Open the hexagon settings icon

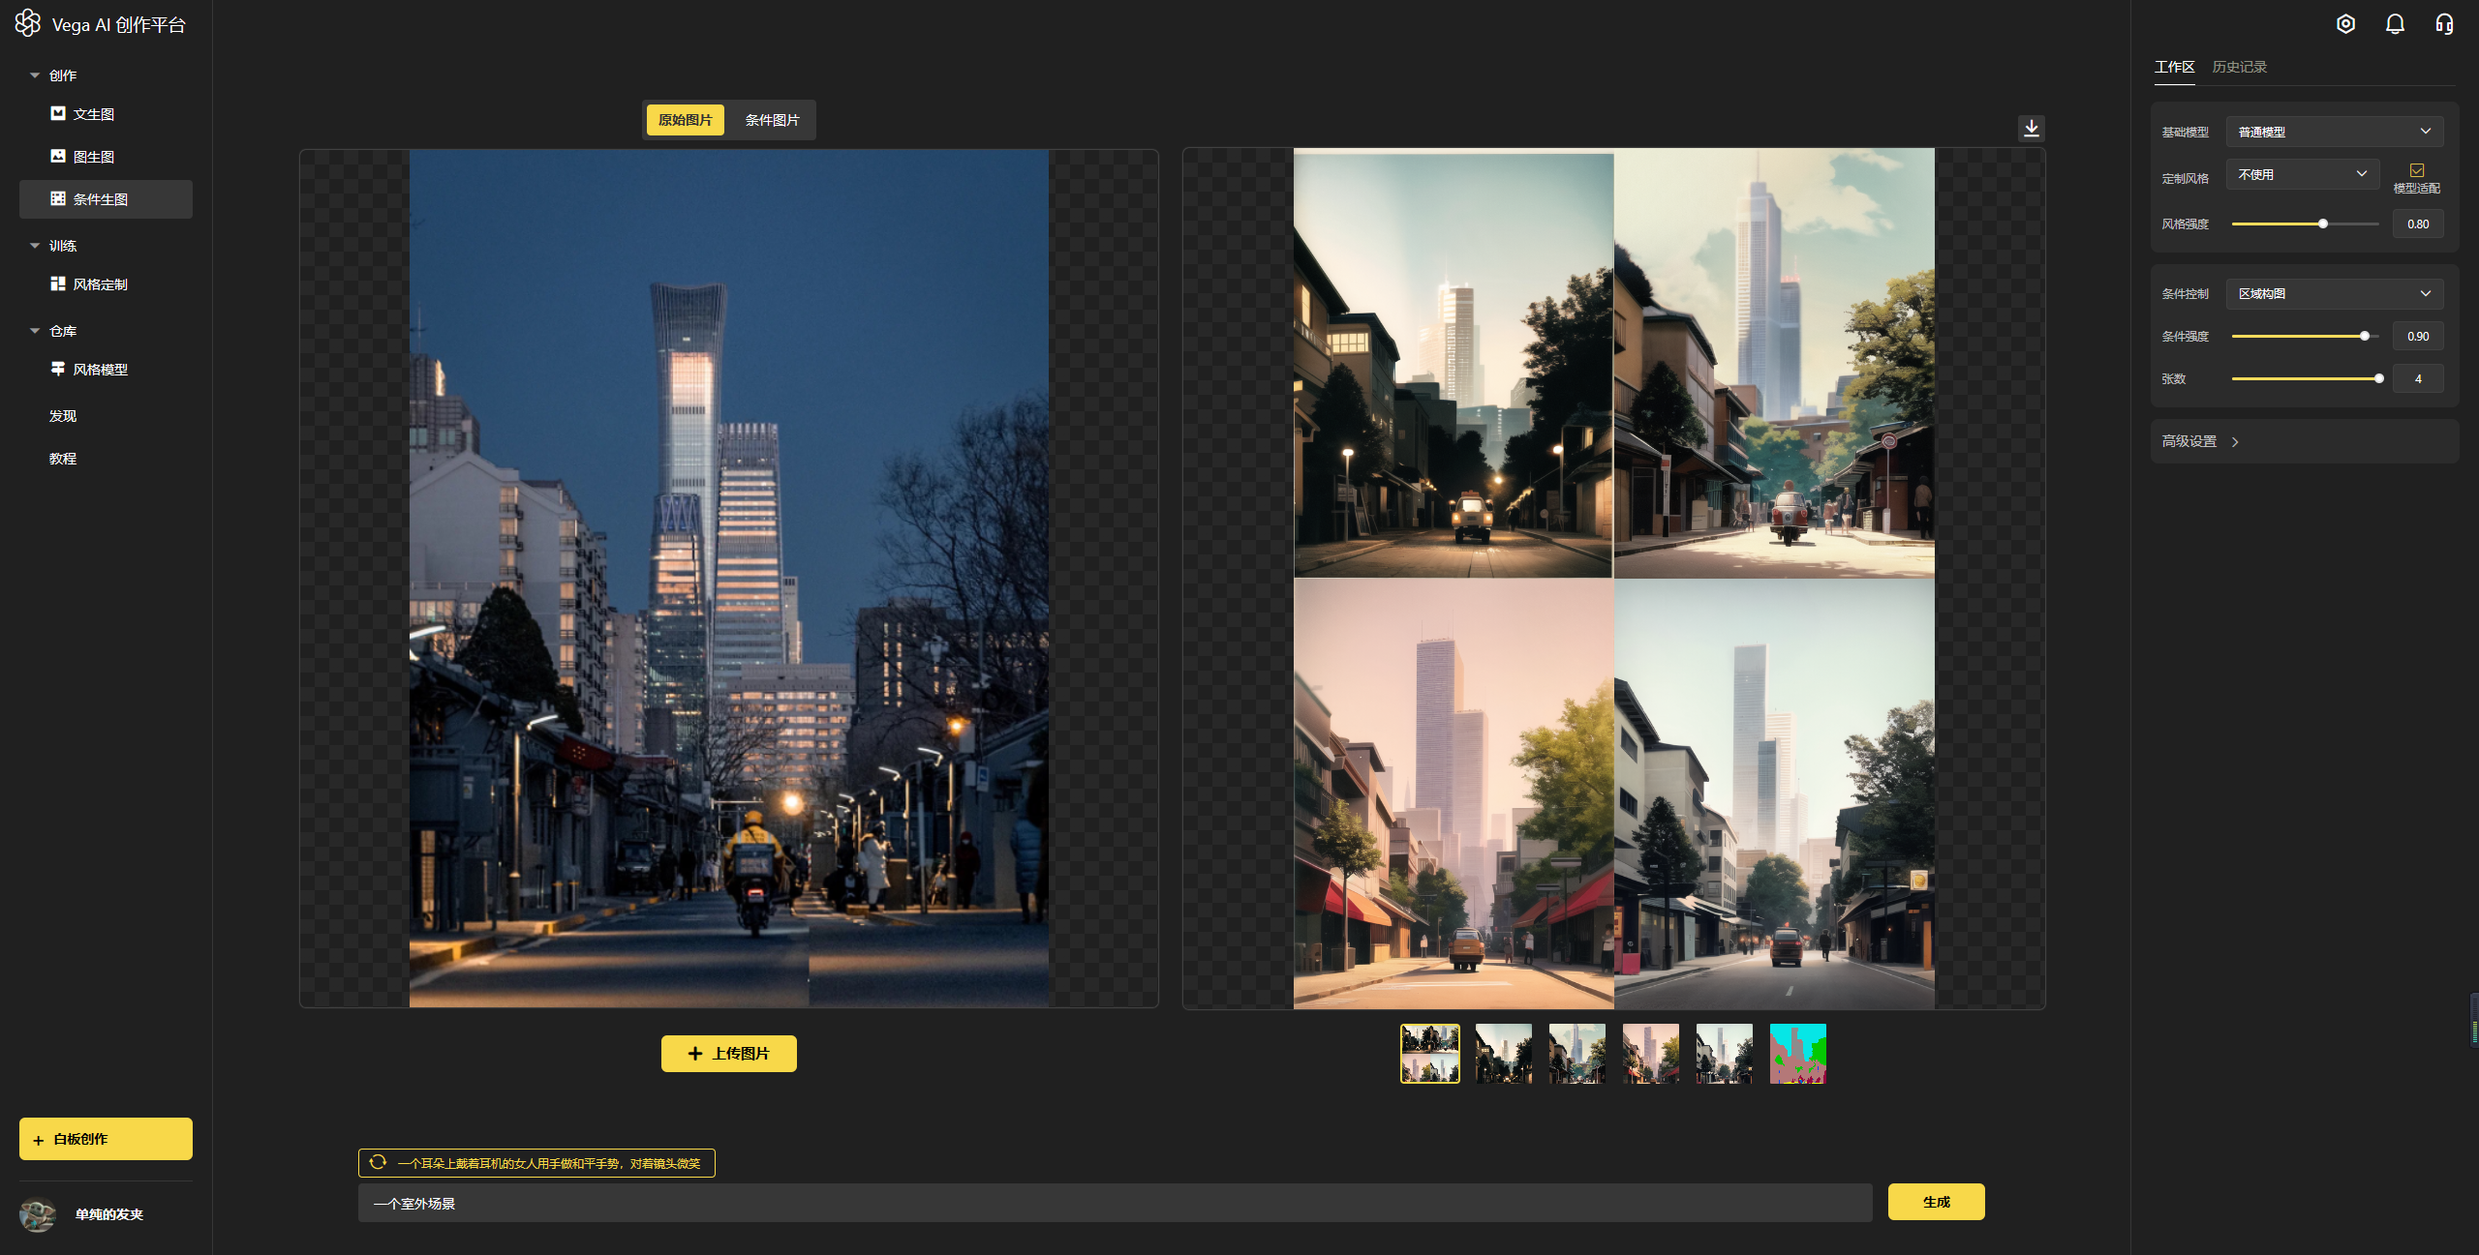2345,24
